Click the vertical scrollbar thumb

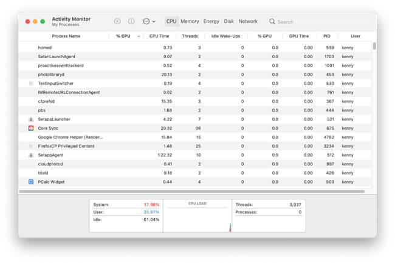[x=374, y=46]
